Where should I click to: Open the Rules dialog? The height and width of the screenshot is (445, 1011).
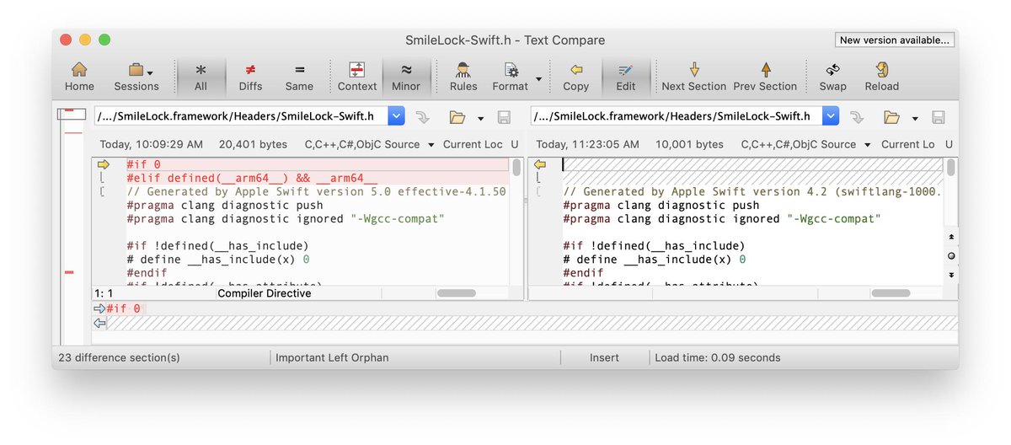coord(463,76)
